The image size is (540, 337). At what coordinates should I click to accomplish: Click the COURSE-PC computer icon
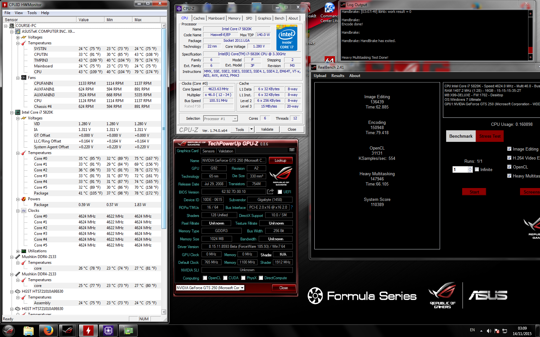coord(12,26)
